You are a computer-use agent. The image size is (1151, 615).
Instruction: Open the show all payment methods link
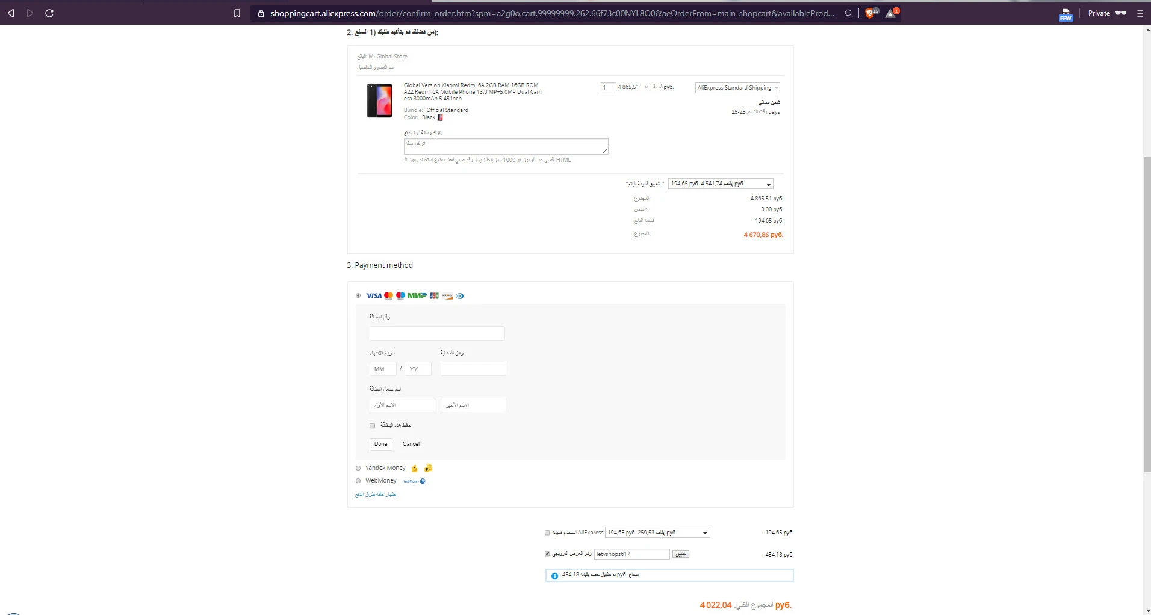(x=376, y=495)
